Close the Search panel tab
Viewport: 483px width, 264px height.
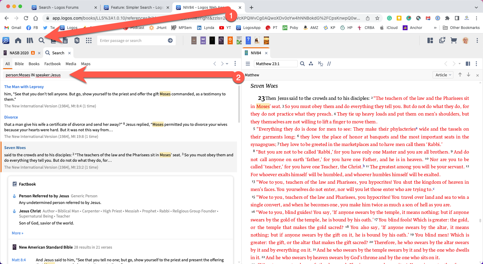(x=69, y=53)
